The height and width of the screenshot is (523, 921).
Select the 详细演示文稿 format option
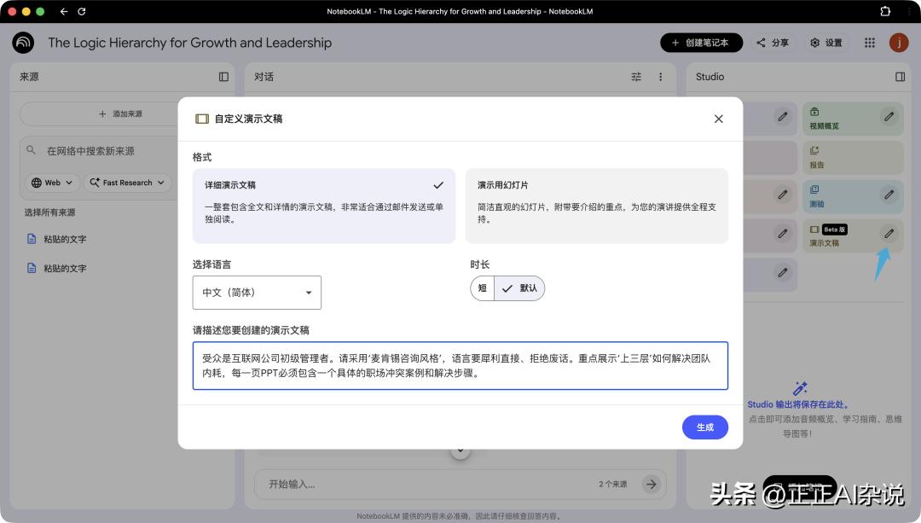coord(324,206)
